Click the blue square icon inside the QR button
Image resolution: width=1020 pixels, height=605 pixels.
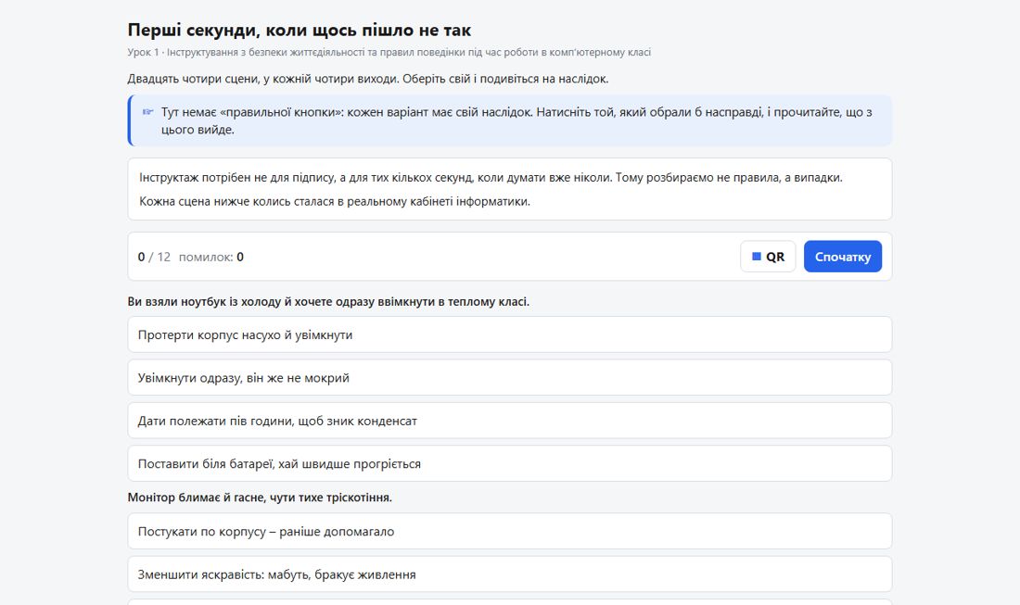click(x=757, y=257)
